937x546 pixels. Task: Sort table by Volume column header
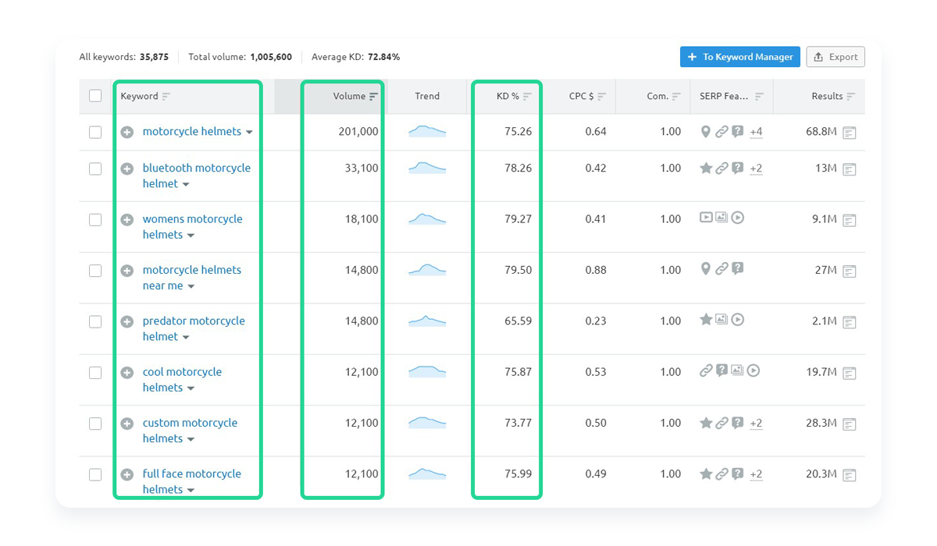click(x=355, y=96)
